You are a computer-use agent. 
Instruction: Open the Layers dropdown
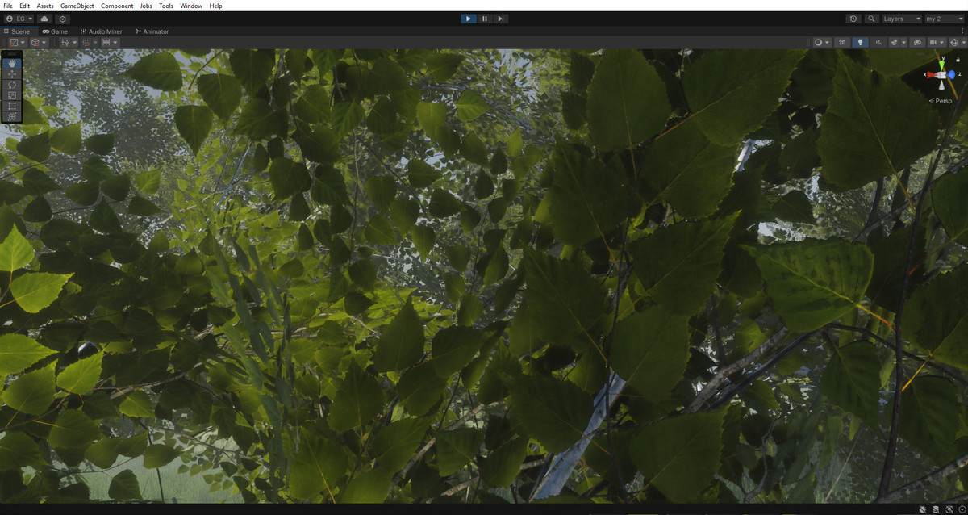(901, 19)
